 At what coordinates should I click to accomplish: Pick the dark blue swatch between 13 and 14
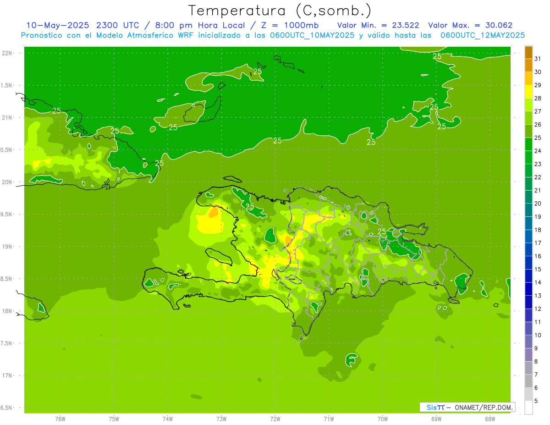point(528,289)
